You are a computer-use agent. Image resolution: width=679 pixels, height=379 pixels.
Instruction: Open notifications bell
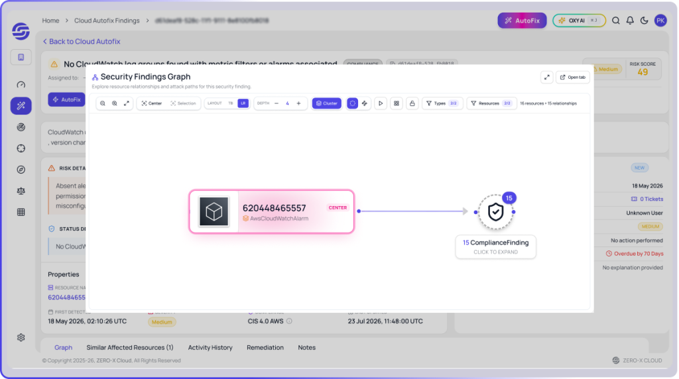pos(630,21)
